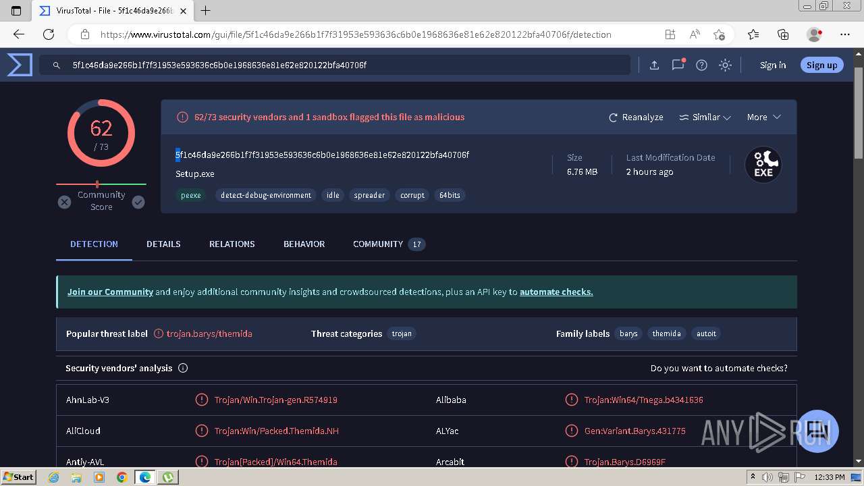Click the search magnifier icon
864x486 pixels.
pos(57,65)
